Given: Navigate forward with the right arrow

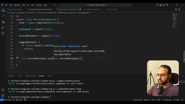Looking at the screenshot, I should (58, 5).
